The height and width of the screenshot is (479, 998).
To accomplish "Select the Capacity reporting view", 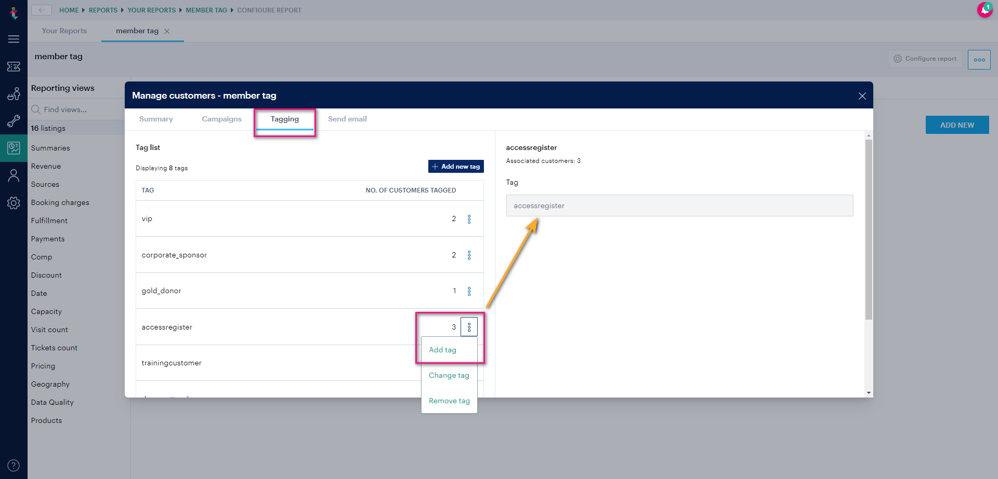I will [46, 311].
